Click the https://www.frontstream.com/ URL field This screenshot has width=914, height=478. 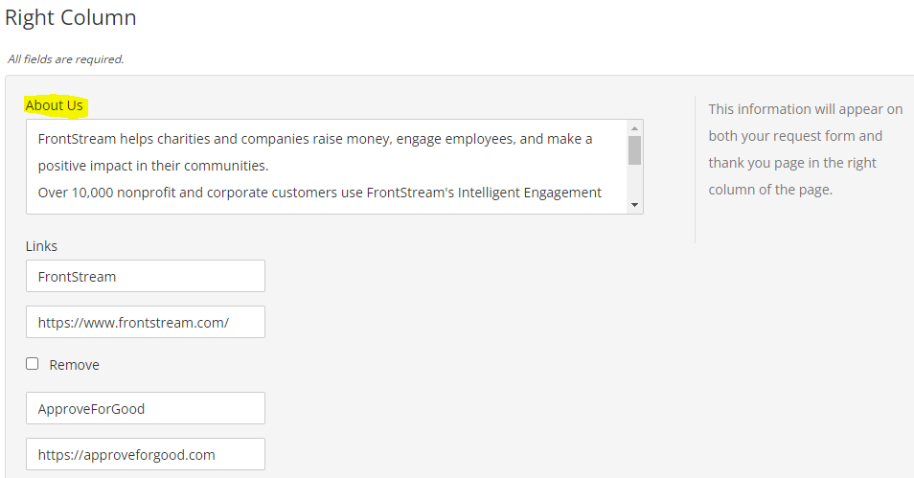(x=146, y=322)
